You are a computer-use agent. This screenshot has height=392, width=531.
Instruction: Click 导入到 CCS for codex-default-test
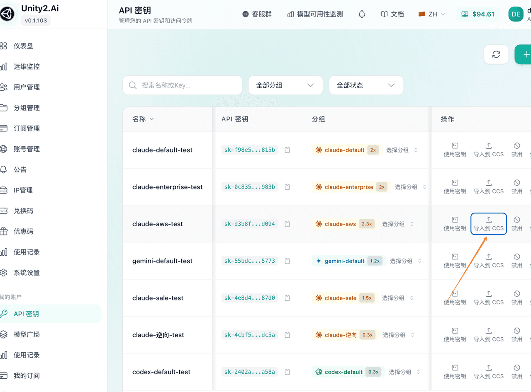(x=489, y=372)
